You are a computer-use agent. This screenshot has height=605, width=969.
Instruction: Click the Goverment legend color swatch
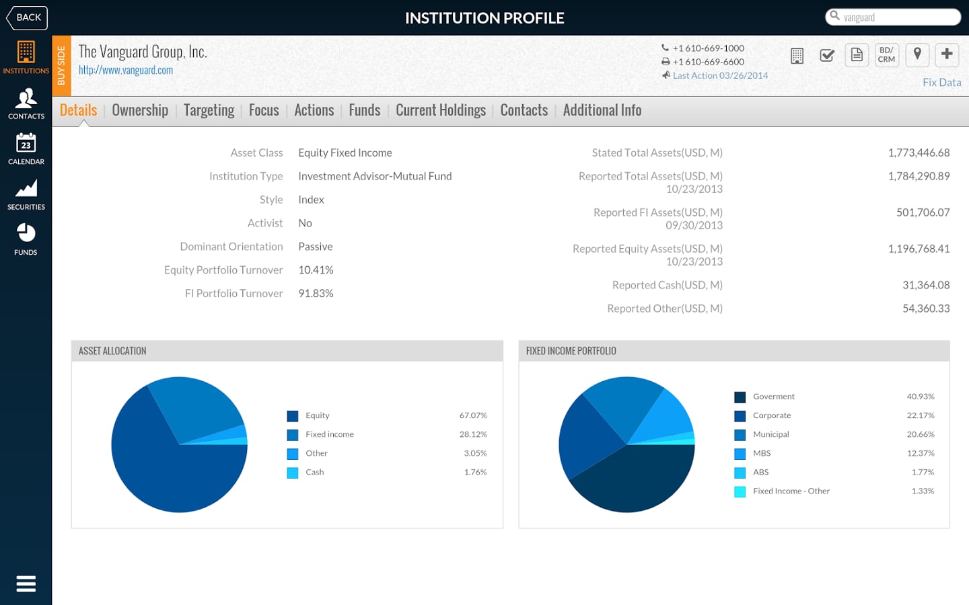coord(740,397)
